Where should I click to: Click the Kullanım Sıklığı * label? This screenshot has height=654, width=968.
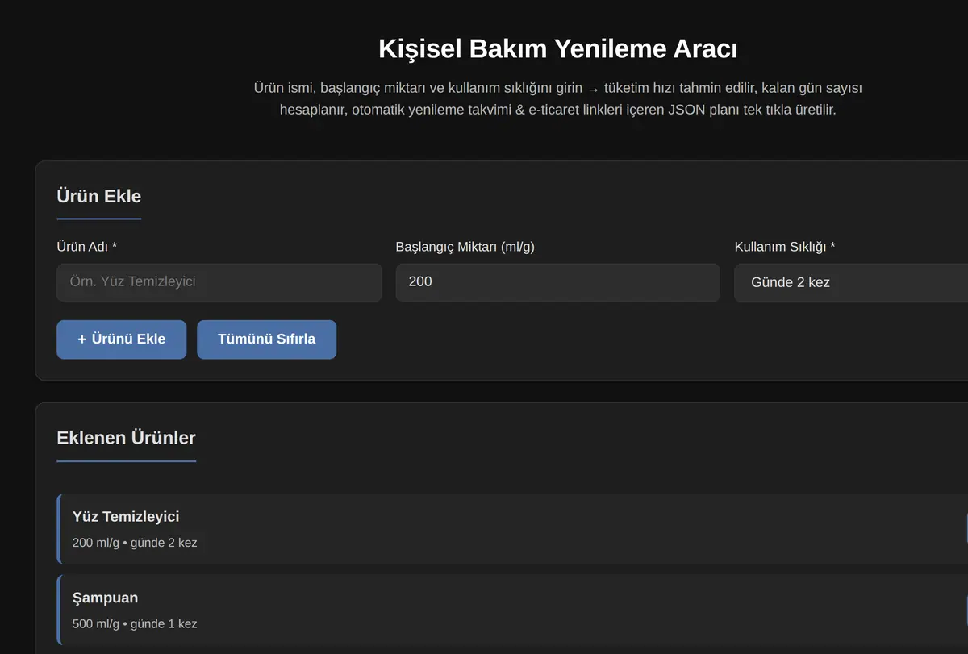coord(785,247)
